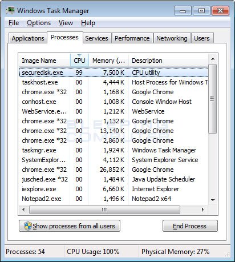Open the File menu
Image resolution: width=235 pixels, height=262 pixels.
[x=14, y=23]
